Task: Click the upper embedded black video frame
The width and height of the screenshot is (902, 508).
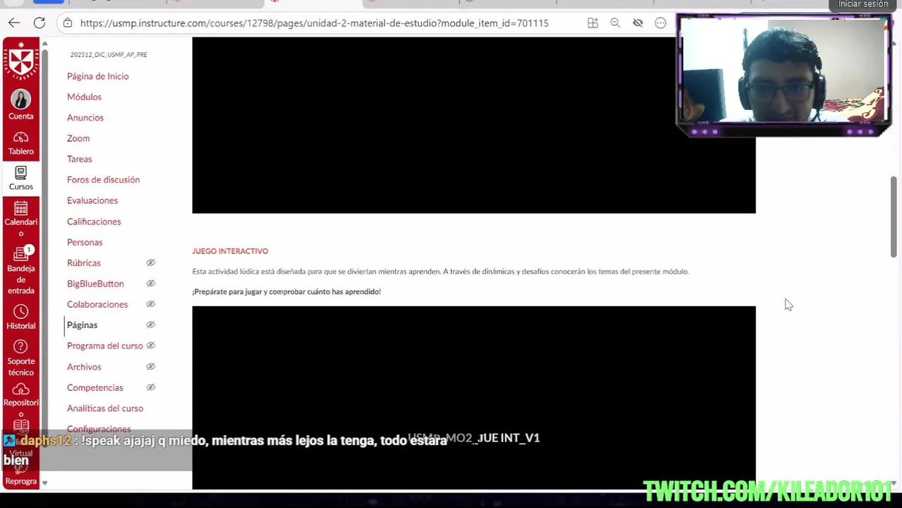Action: point(474,126)
